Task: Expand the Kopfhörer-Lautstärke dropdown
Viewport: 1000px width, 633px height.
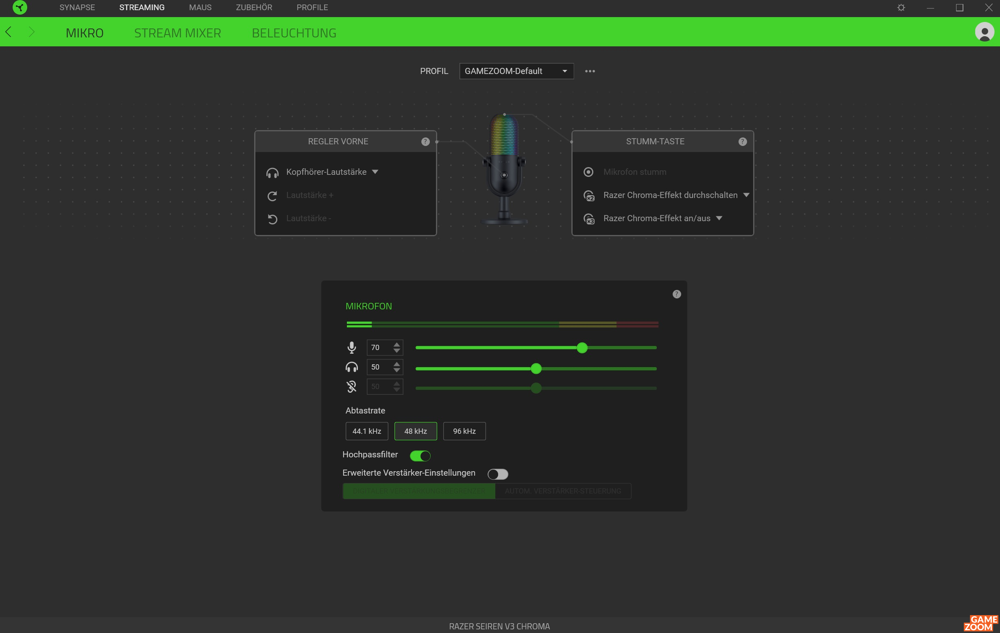Action: (375, 172)
